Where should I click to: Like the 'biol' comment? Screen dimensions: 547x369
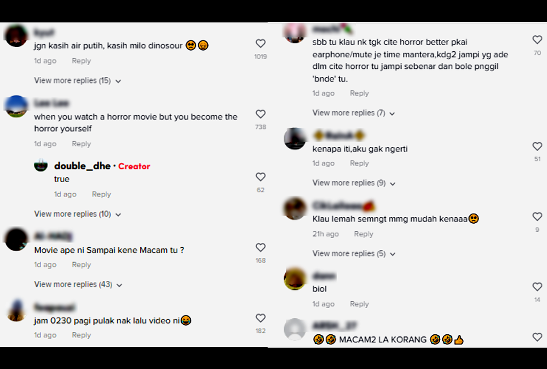click(537, 287)
